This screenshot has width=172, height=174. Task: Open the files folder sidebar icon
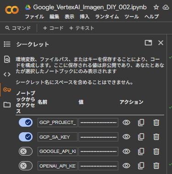click(7, 105)
